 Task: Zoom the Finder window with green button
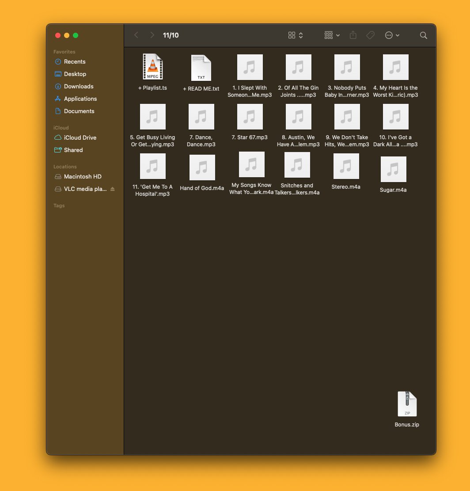click(x=76, y=35)
